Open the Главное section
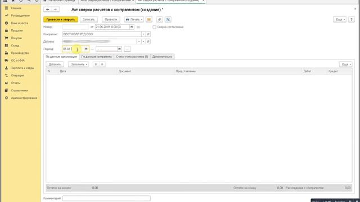This screenshot has width=360, height=202. (16, 8)
